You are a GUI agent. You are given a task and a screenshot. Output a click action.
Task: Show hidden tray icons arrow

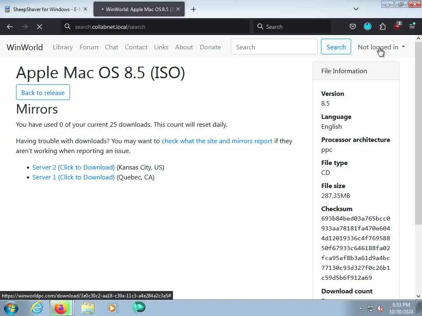pos(360,308)
